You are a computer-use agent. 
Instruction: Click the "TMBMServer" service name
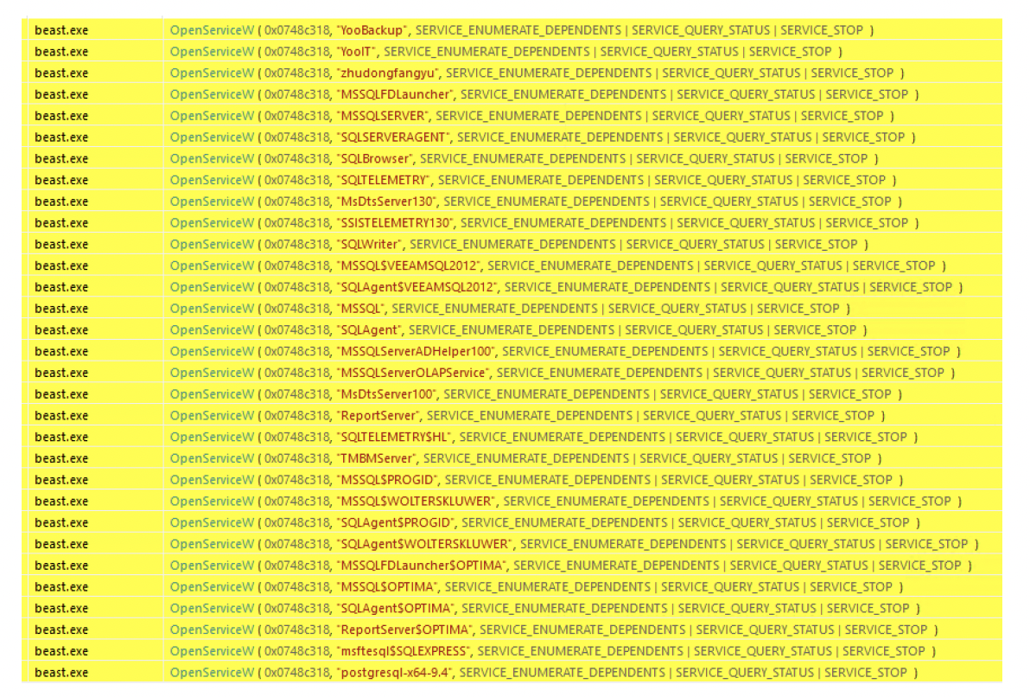click(377, 458)
